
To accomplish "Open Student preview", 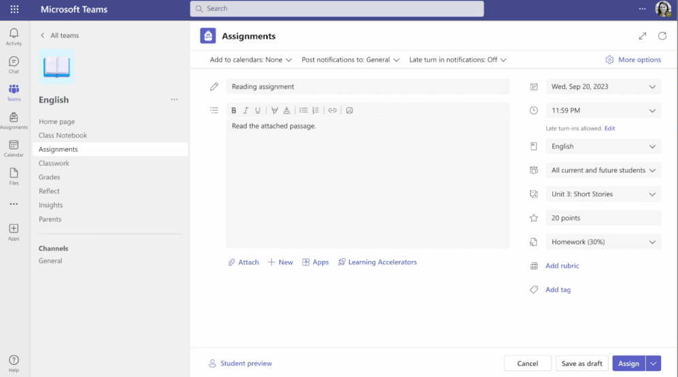I will (240, 363).
